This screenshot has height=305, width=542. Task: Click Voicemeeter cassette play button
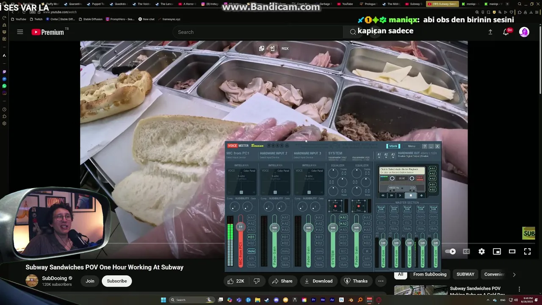(400, 195)
